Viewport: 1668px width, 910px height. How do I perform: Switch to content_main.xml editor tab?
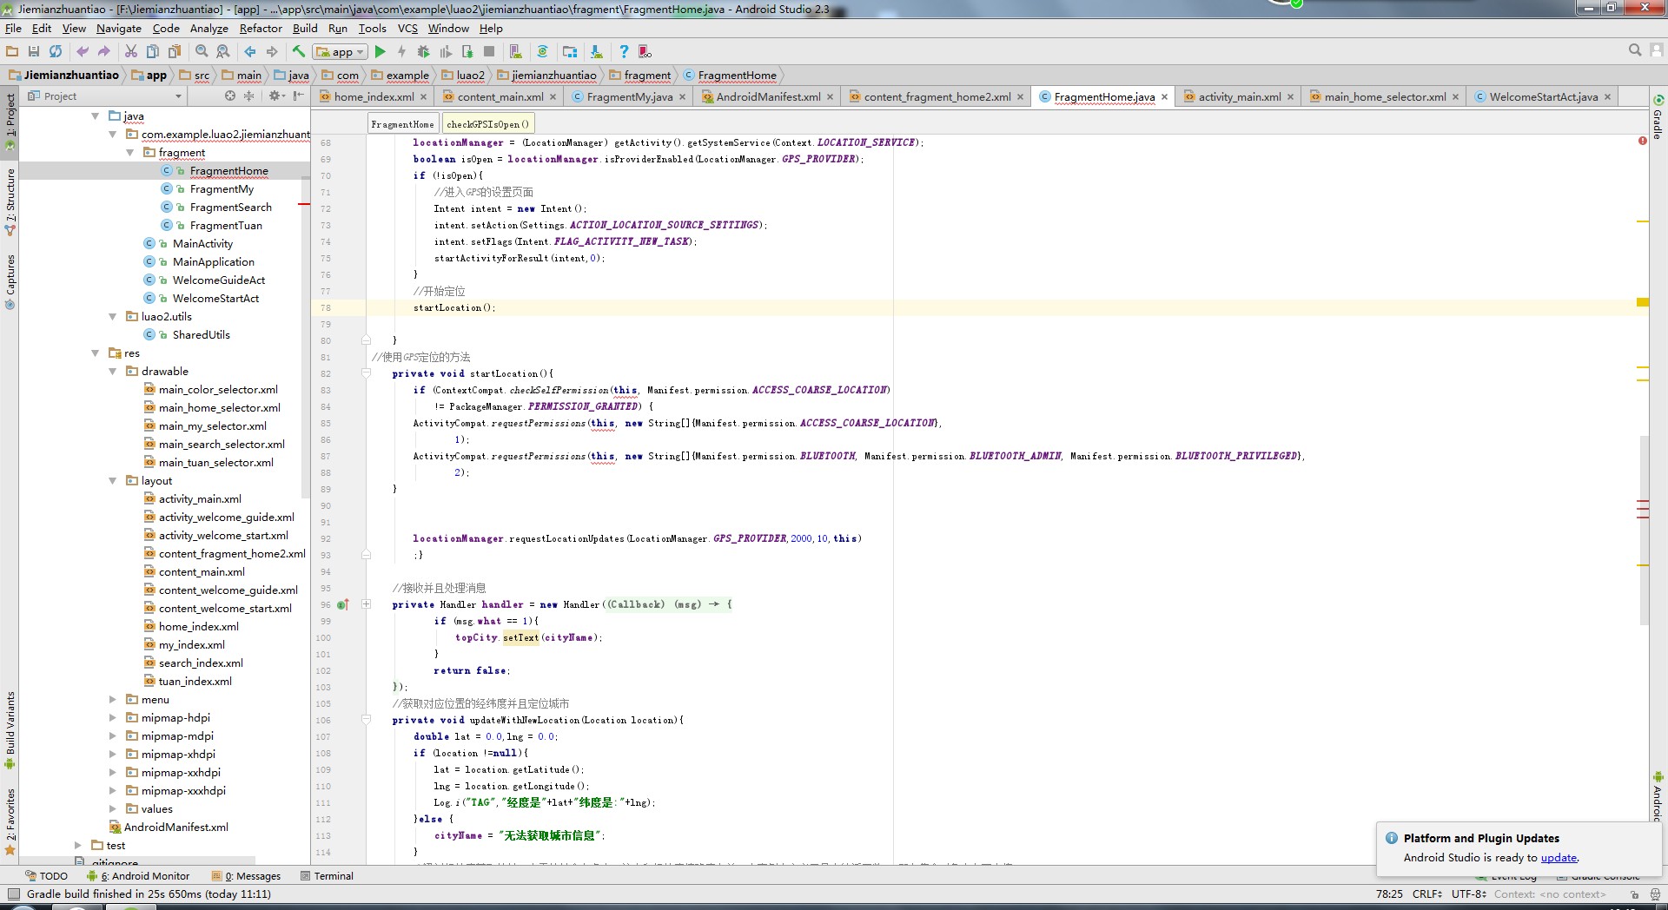pos(500,96)
